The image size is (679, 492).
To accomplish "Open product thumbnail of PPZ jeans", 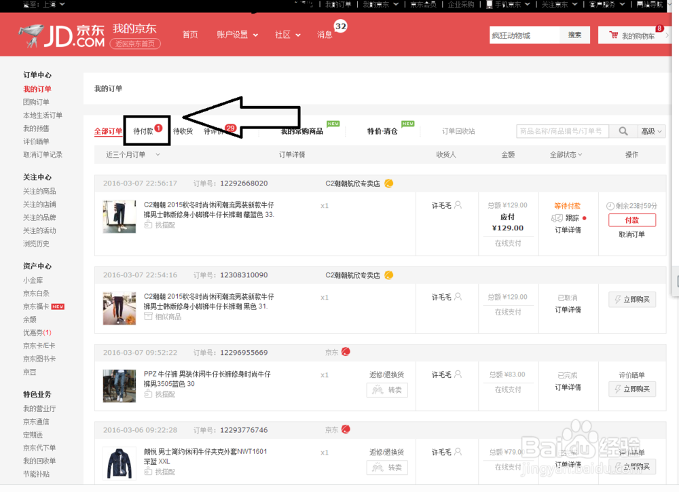I will (x=119, y=386).
